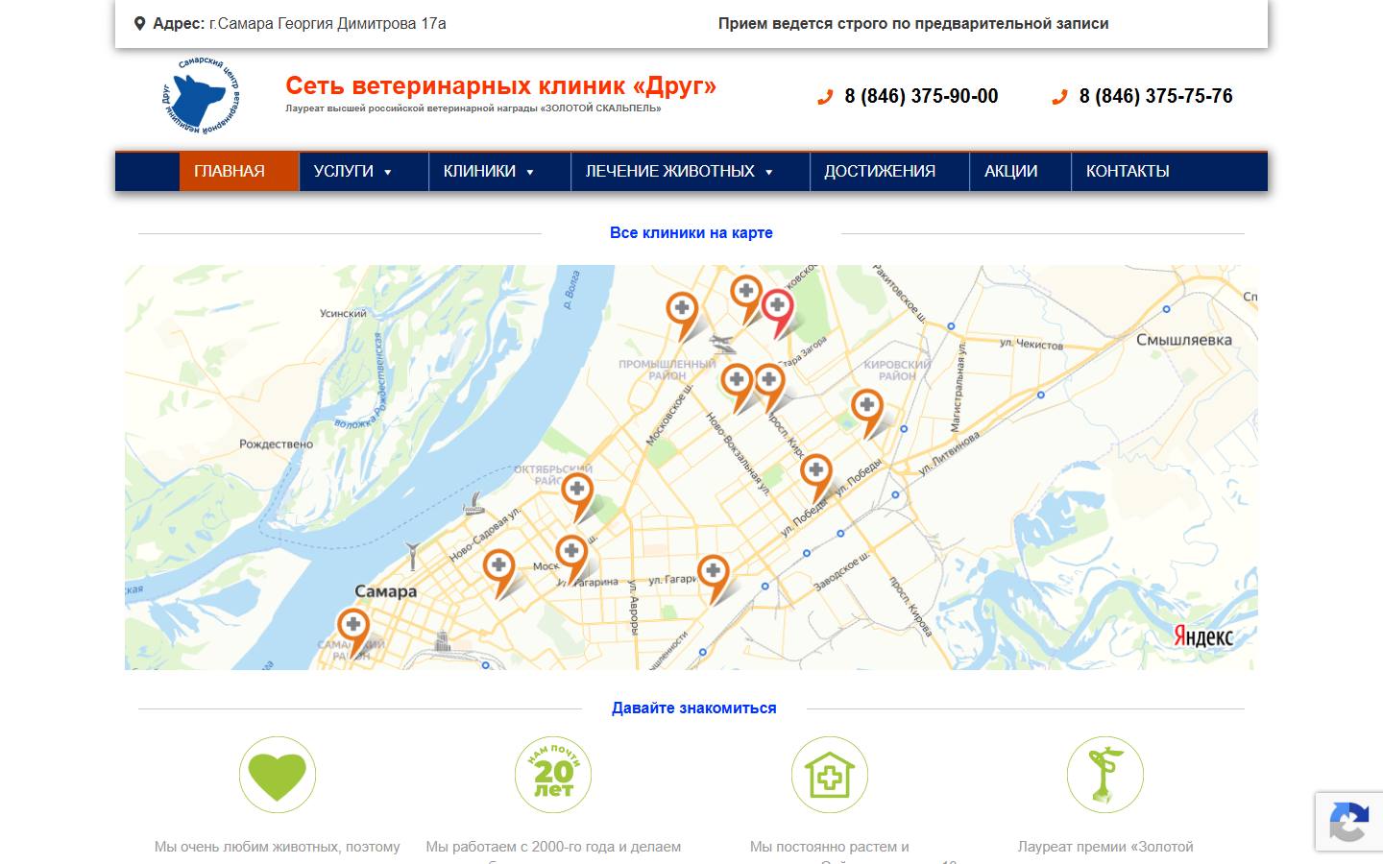
Task: Click the Golden Scalpel award statuette icon
Action: tap(1105, 775)
